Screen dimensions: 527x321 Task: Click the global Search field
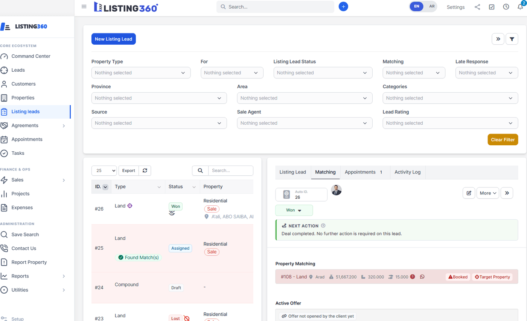pos(275,7)
